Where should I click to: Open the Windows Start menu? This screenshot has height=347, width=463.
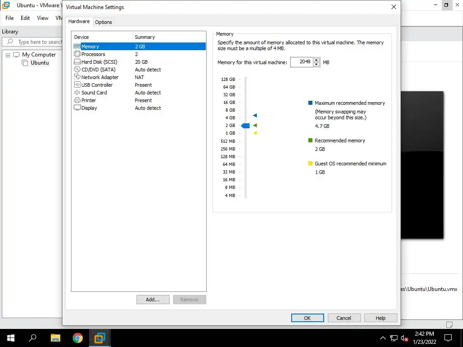[11, 338]
